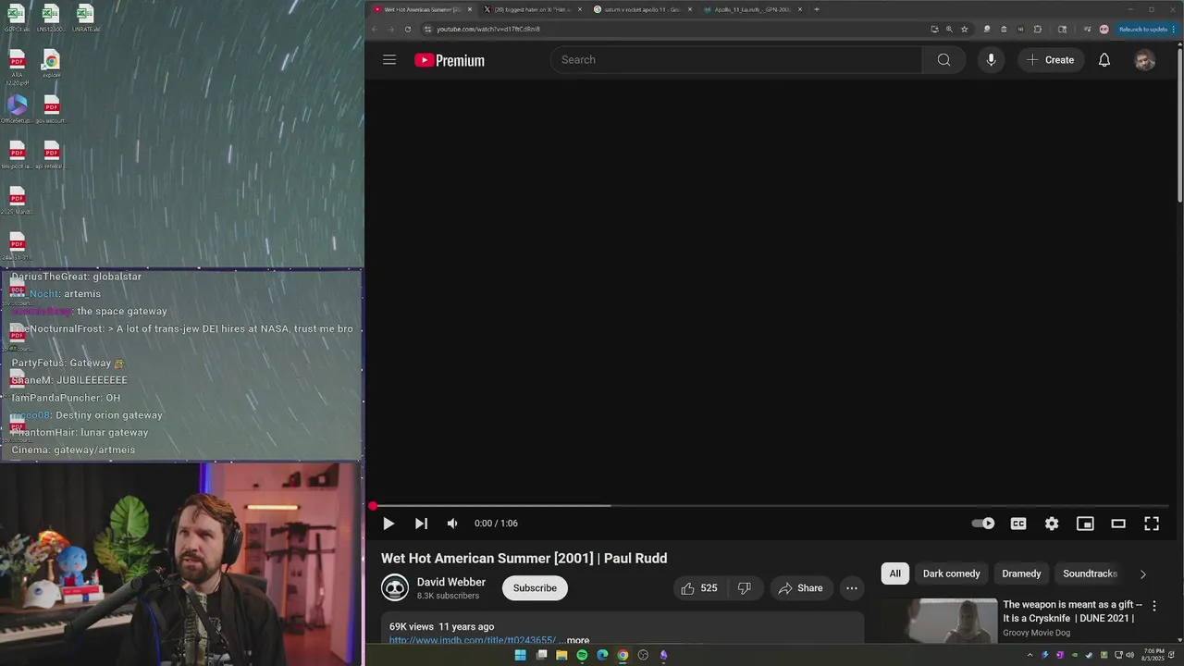The image size is (1184, 666).
Task: Share the video
Action: pos(801,588)
